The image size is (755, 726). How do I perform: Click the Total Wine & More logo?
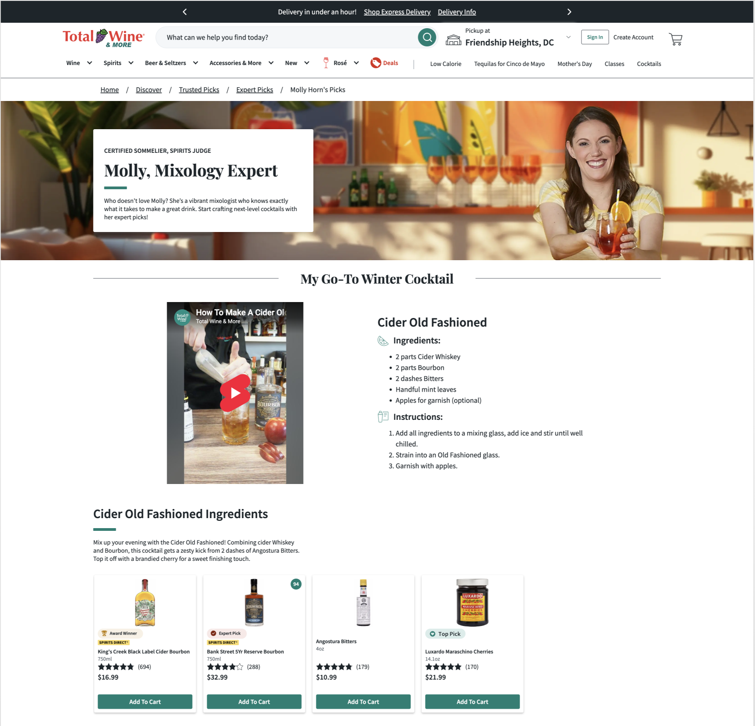click(x=104, y=38)
